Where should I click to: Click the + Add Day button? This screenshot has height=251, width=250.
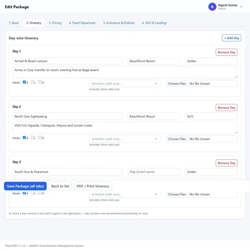pos(231,38)
